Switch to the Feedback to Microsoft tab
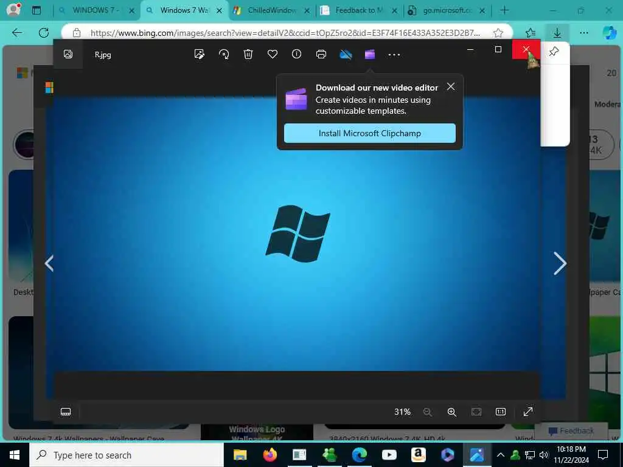 click(x=359, y=10)
